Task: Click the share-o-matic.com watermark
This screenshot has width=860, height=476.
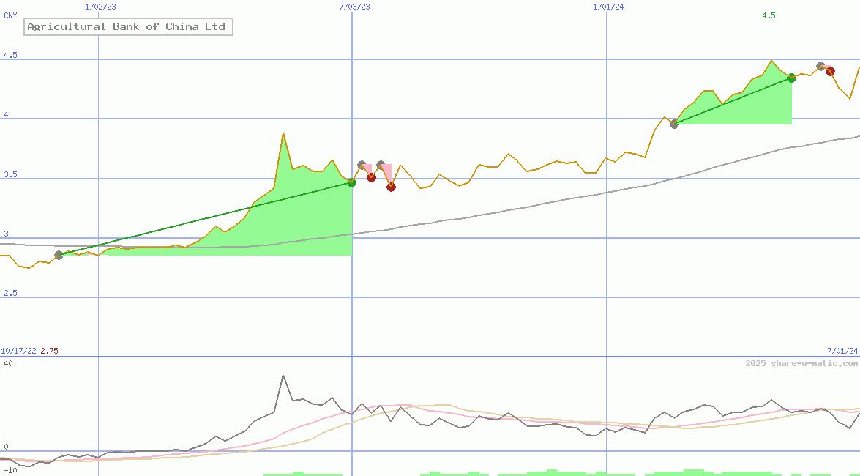Action: (x=801, y=363)
